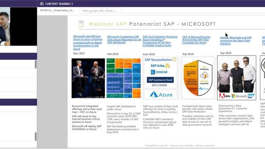Open 'Microsoft and SAP join forces' link

88,42
